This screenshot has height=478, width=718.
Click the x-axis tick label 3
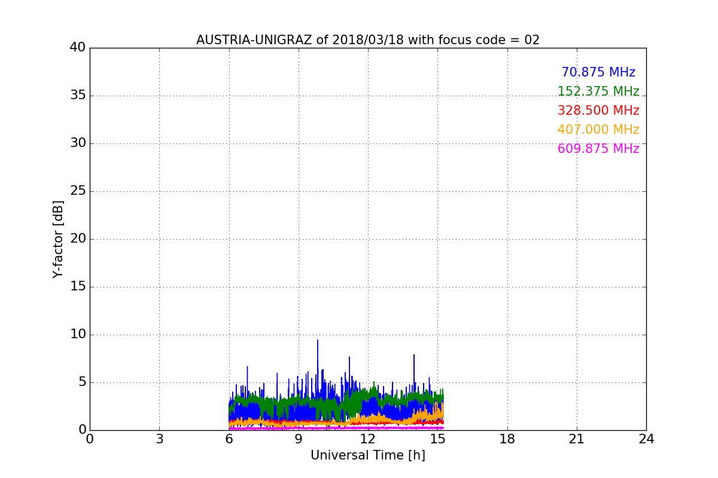click(x=159, y=439)
